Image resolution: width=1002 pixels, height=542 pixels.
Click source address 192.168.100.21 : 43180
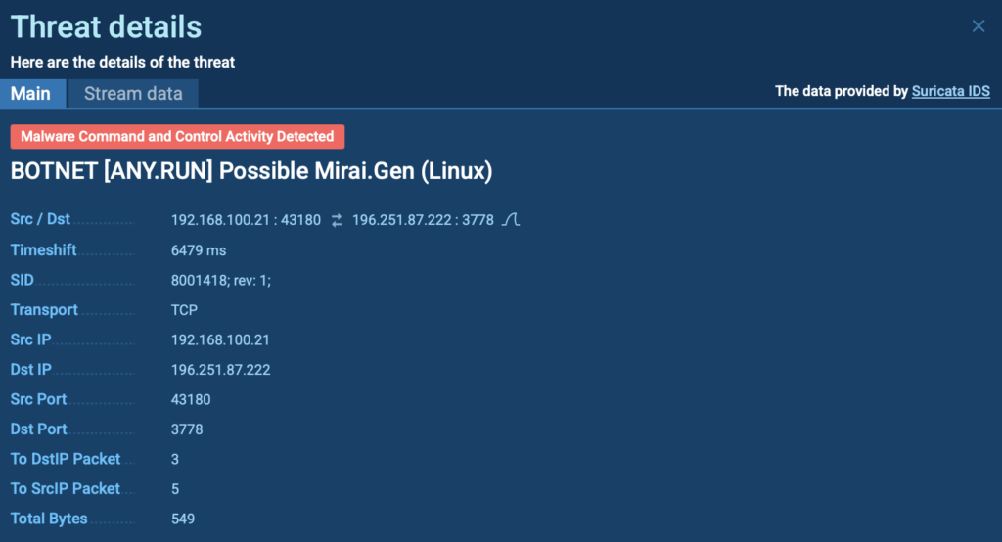(246, 221)
